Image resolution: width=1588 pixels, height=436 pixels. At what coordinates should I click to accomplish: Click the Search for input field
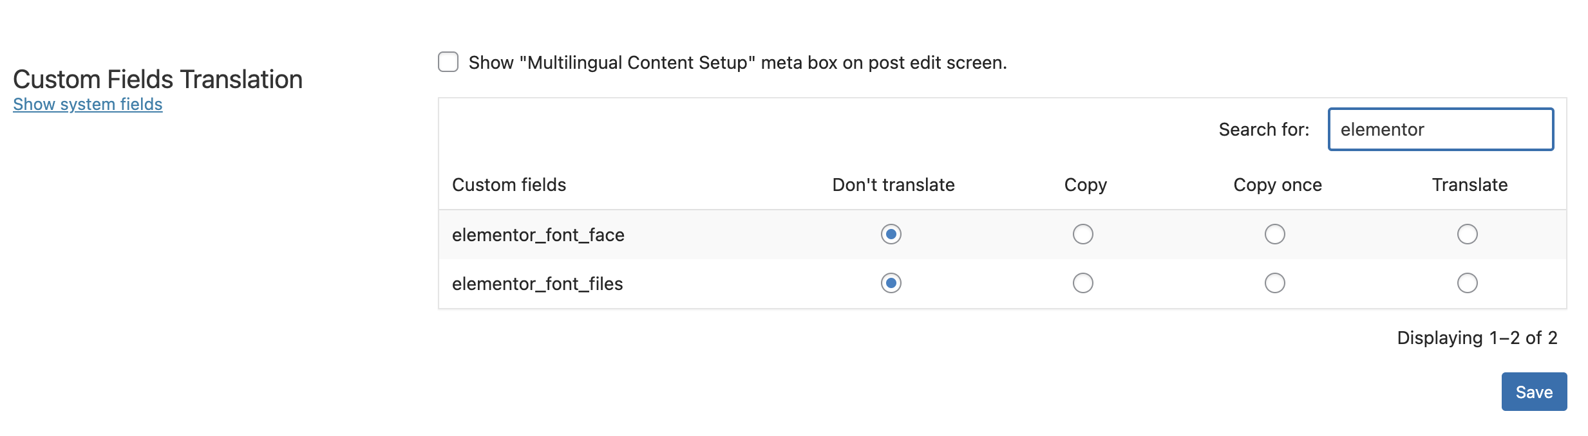pos(1441,129)
